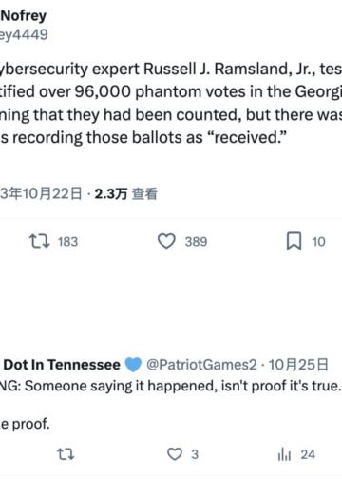342x480 pixels.
Task: Open the reply's 10月25日 timestamp
Action: (298, 365)
